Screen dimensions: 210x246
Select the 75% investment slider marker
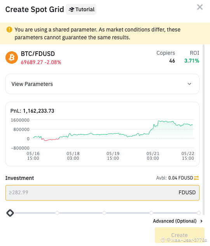coord(151,213)
